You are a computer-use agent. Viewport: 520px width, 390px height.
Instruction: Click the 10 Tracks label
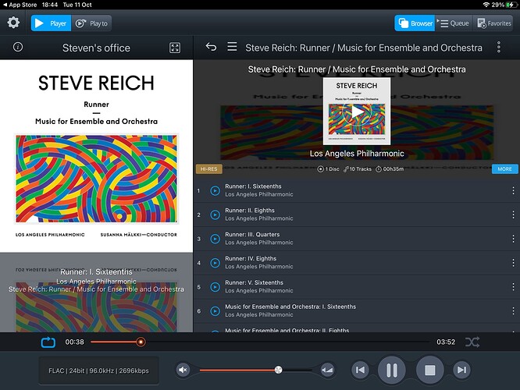coord(358,169)
